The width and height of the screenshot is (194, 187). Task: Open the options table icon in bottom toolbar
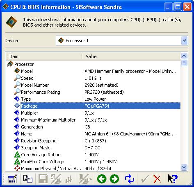coord(12,179)
